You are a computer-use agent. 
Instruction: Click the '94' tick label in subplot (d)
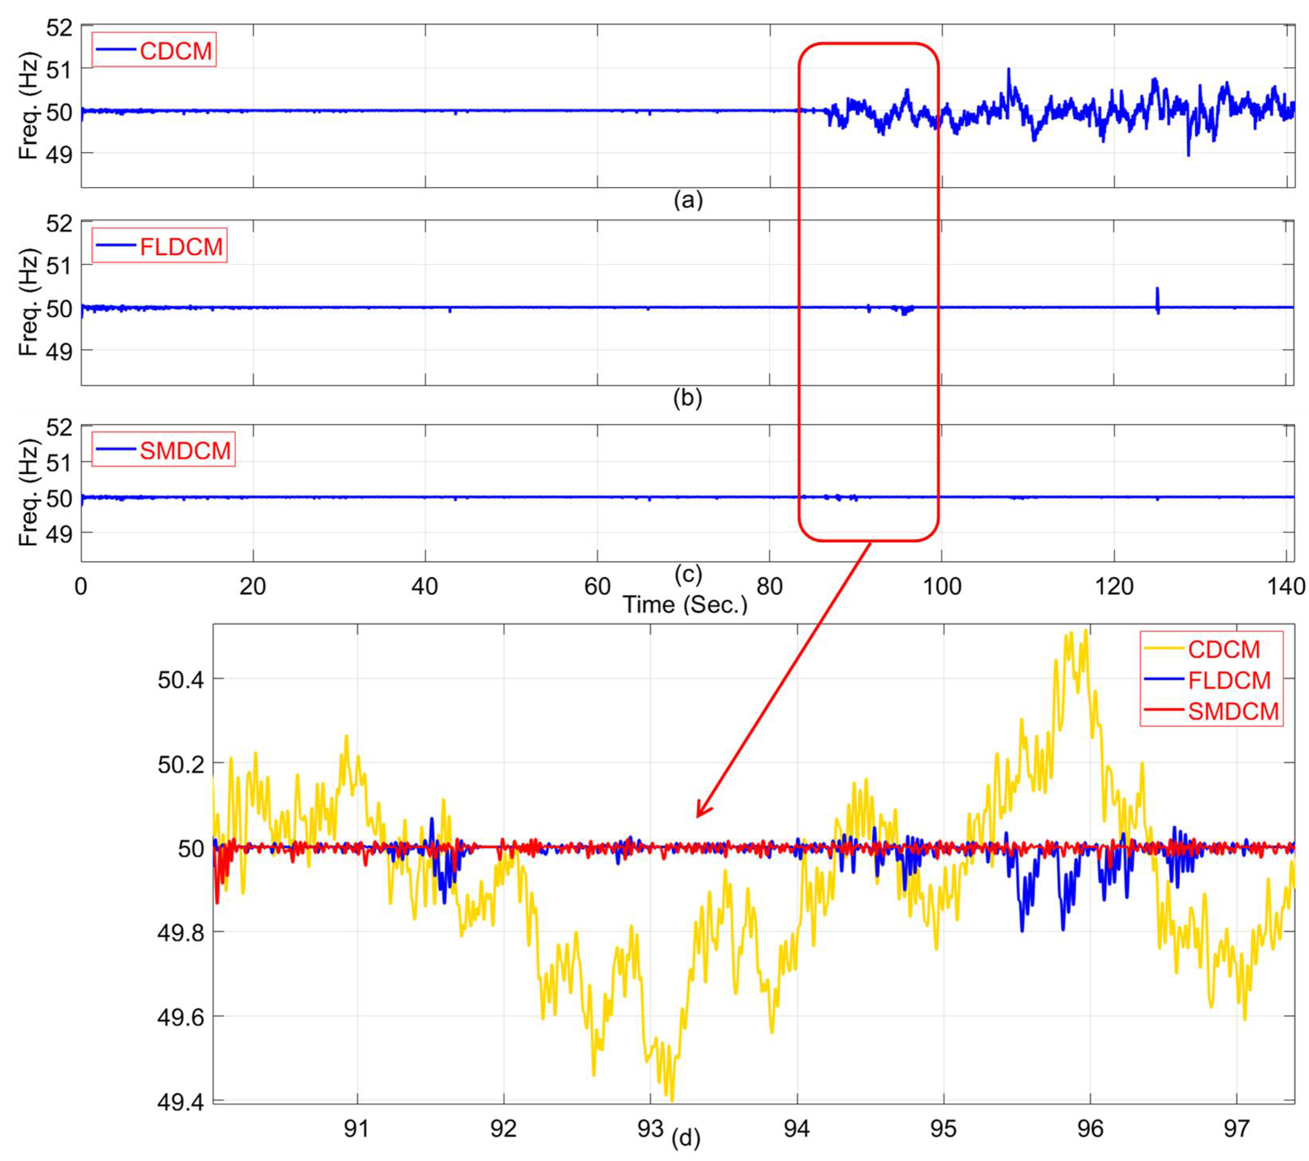[797, 1128]
